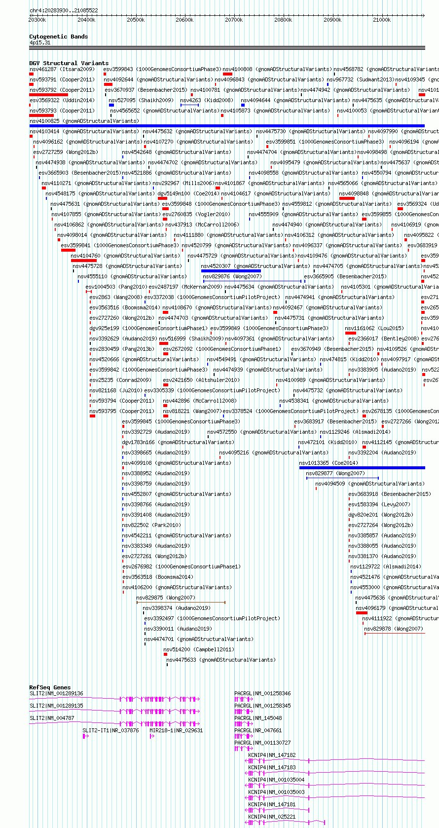Click the chr4:20283930..21085522 coordinate label
The image size is (439, 828).
point(64,10)
